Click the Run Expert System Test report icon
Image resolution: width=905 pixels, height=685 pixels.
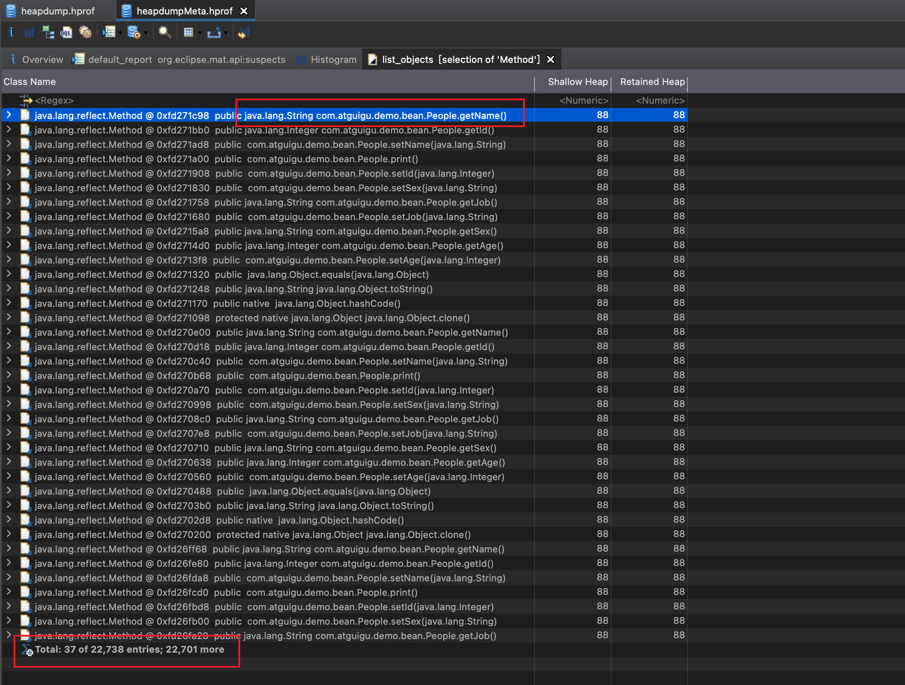click(x=109, y=32)
